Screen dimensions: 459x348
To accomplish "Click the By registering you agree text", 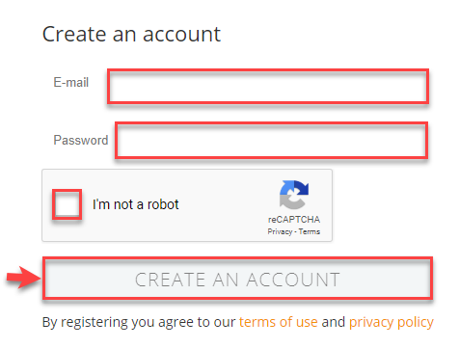I will 139,322.
